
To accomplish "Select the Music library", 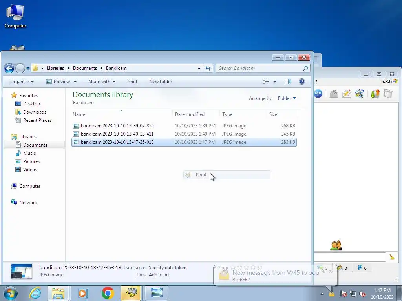I will tap(29, 153).
